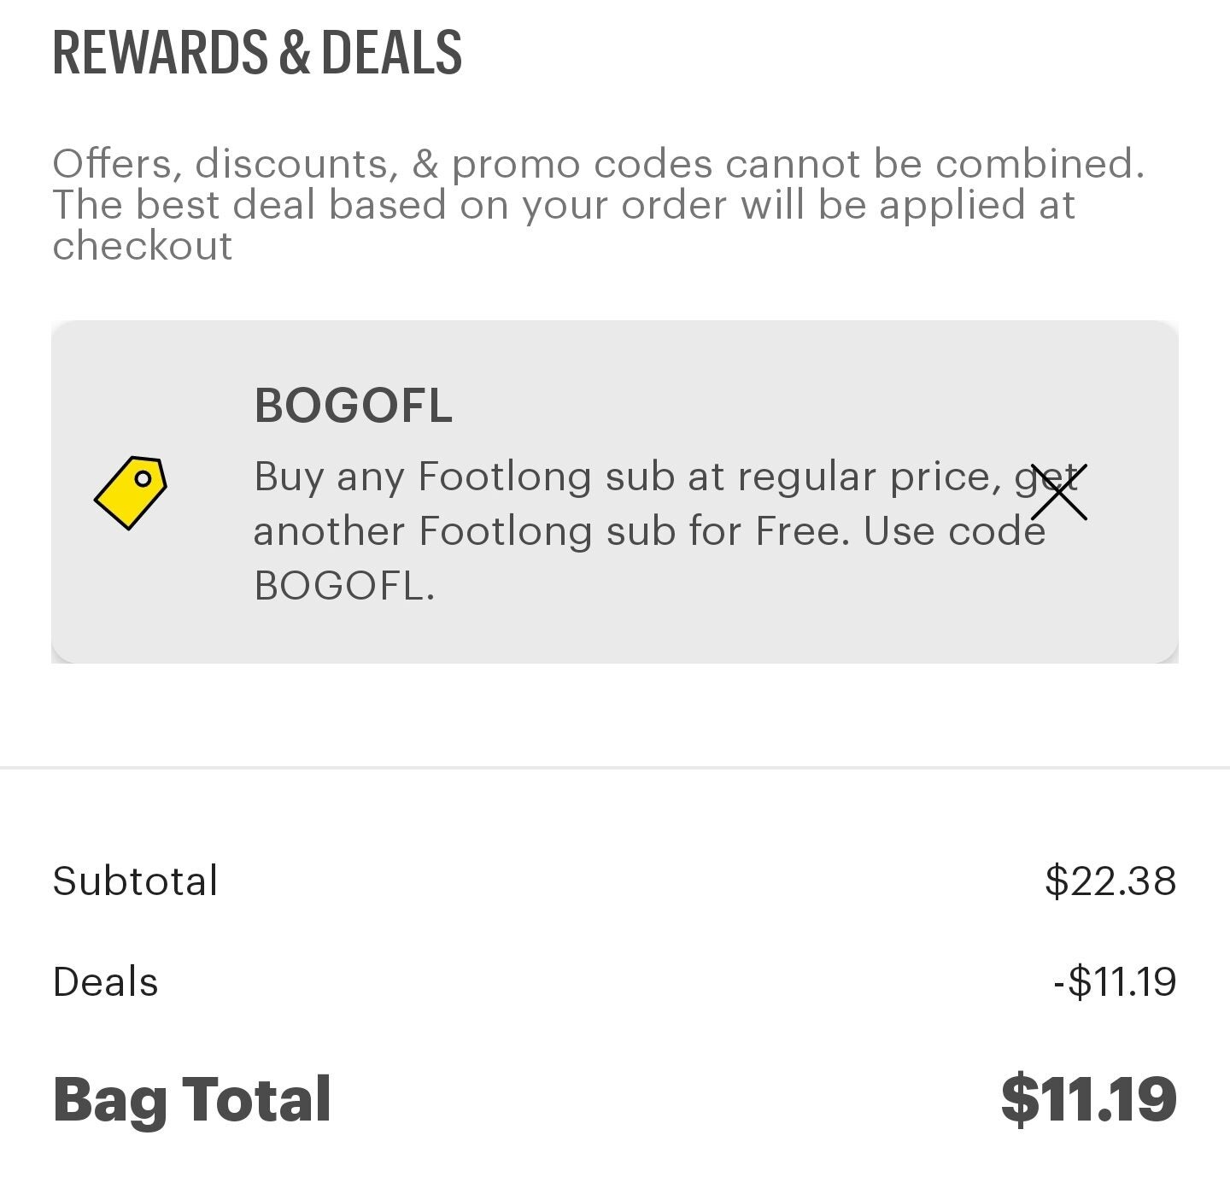The width and height of the screenshot is (1230, 1194).
Task: Click the Deals label
Action: coord(105,981)
